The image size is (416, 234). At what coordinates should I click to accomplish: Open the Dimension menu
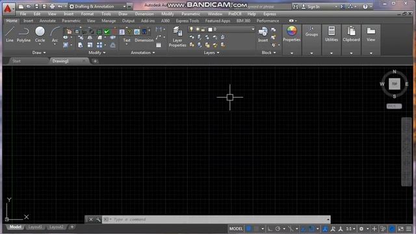[x=144, y=14]
